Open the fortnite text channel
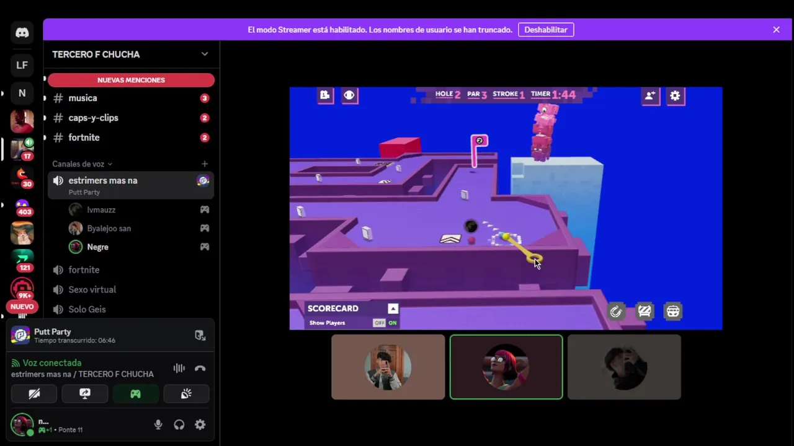794x446 pixels. tap(131, 138)
